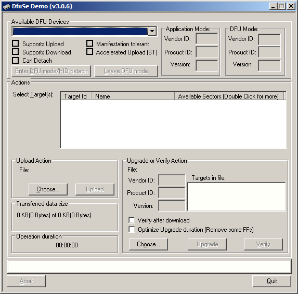Toggle the Accelerated Upload (ST) checkbox
298x294 pixels.
tap(89, 52)
